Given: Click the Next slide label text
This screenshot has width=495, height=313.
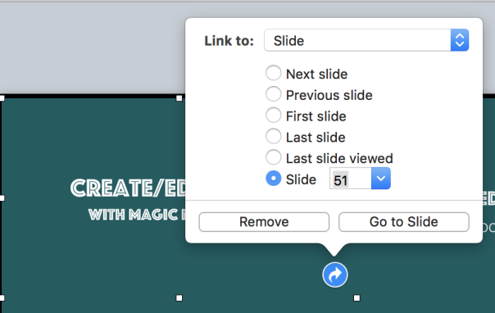Looking at the screenshot, I should click(316, 74).
